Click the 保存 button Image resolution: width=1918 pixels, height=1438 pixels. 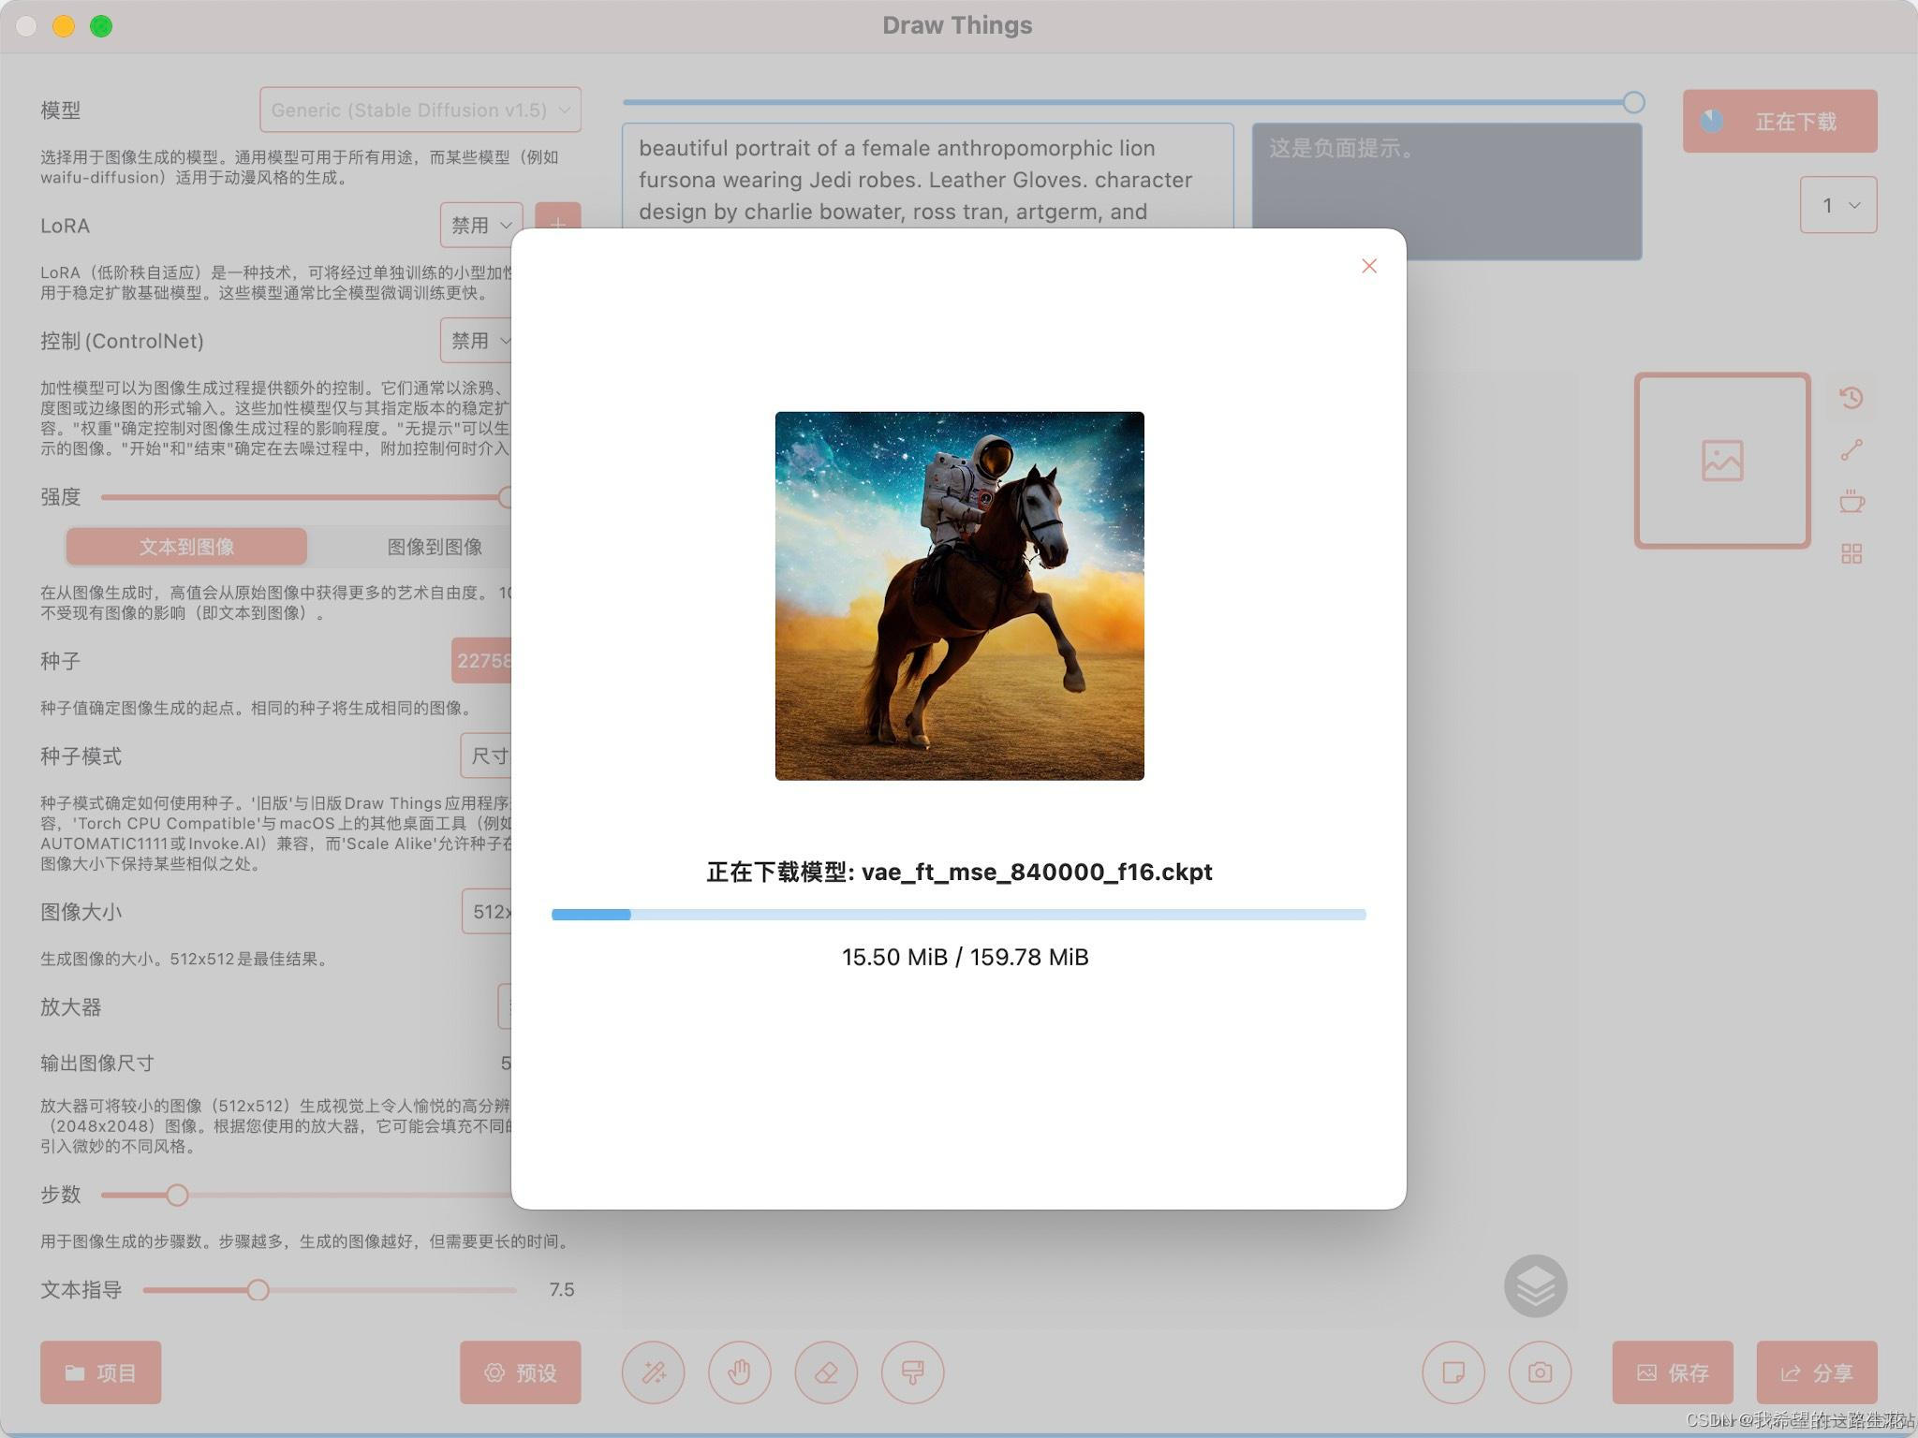click(x=1672, y=1372)
